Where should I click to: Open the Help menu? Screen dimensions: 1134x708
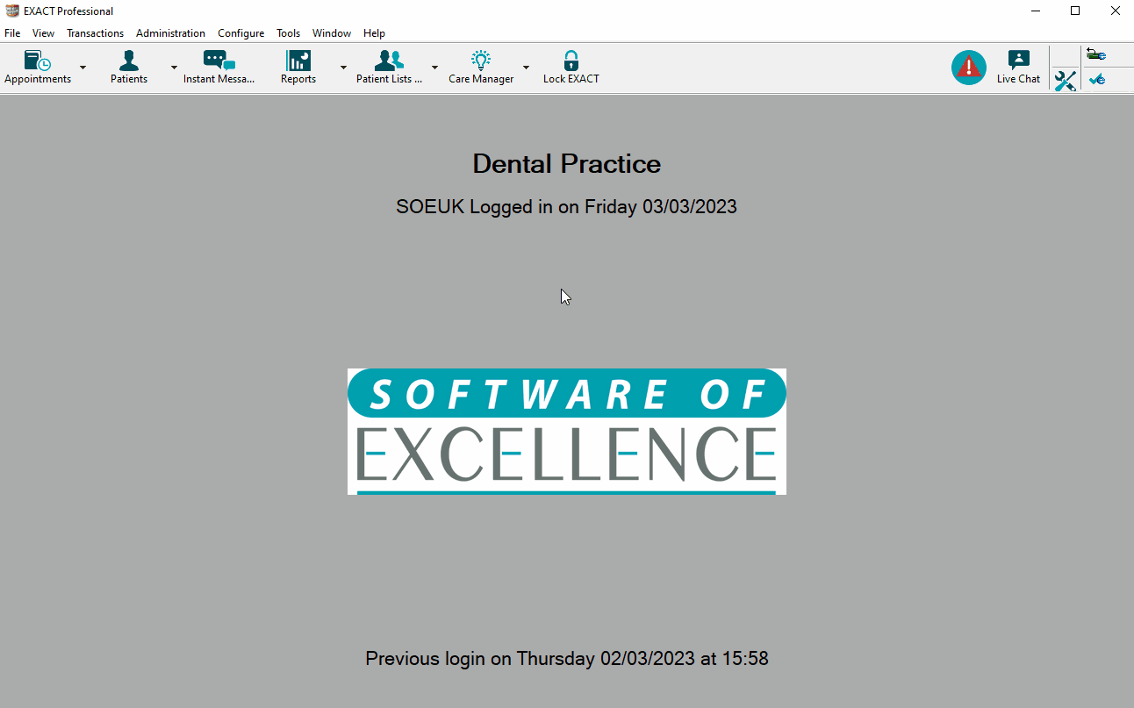pyautogui.click(x=374, y=33)
